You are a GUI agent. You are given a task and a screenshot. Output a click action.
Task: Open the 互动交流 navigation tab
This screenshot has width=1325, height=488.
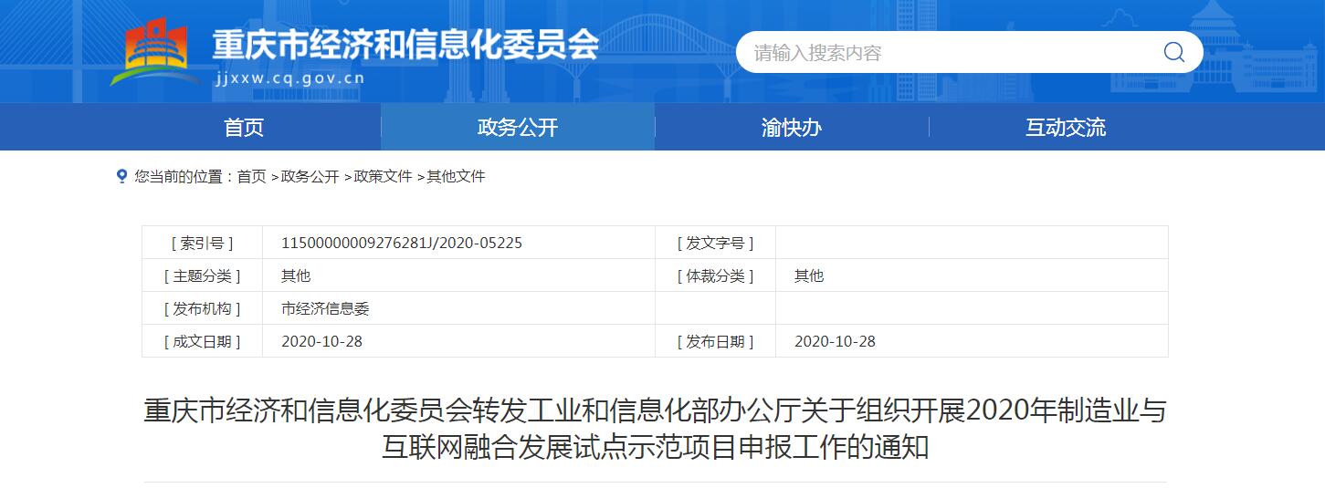(x=1066, y=127)
